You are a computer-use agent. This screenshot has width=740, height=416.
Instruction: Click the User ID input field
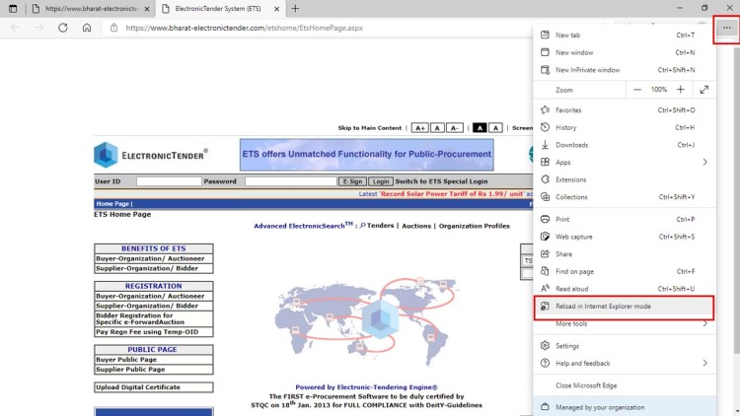coord(169,181)
